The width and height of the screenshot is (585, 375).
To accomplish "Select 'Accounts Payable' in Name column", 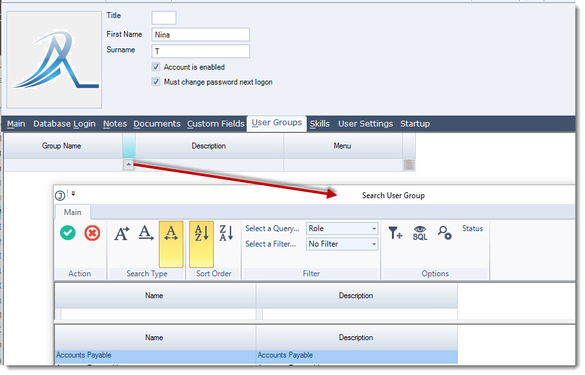I will [x=155, y=355].
